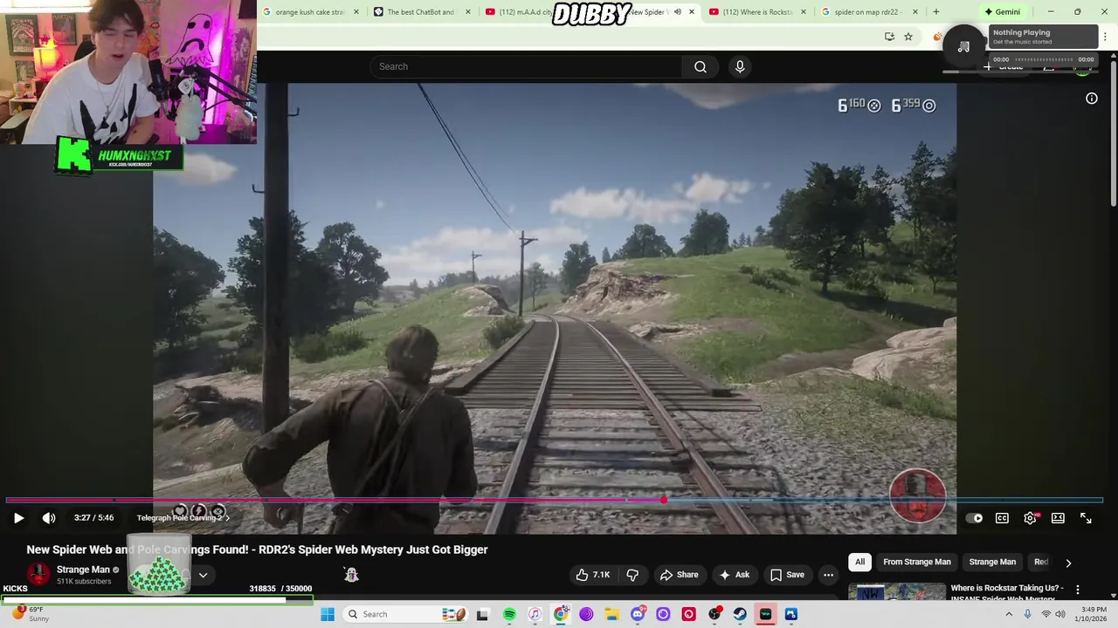Screen dimensions: 1118x628
Task: Open iTunes/Music app on taskbar
Action: click(535, 614)
